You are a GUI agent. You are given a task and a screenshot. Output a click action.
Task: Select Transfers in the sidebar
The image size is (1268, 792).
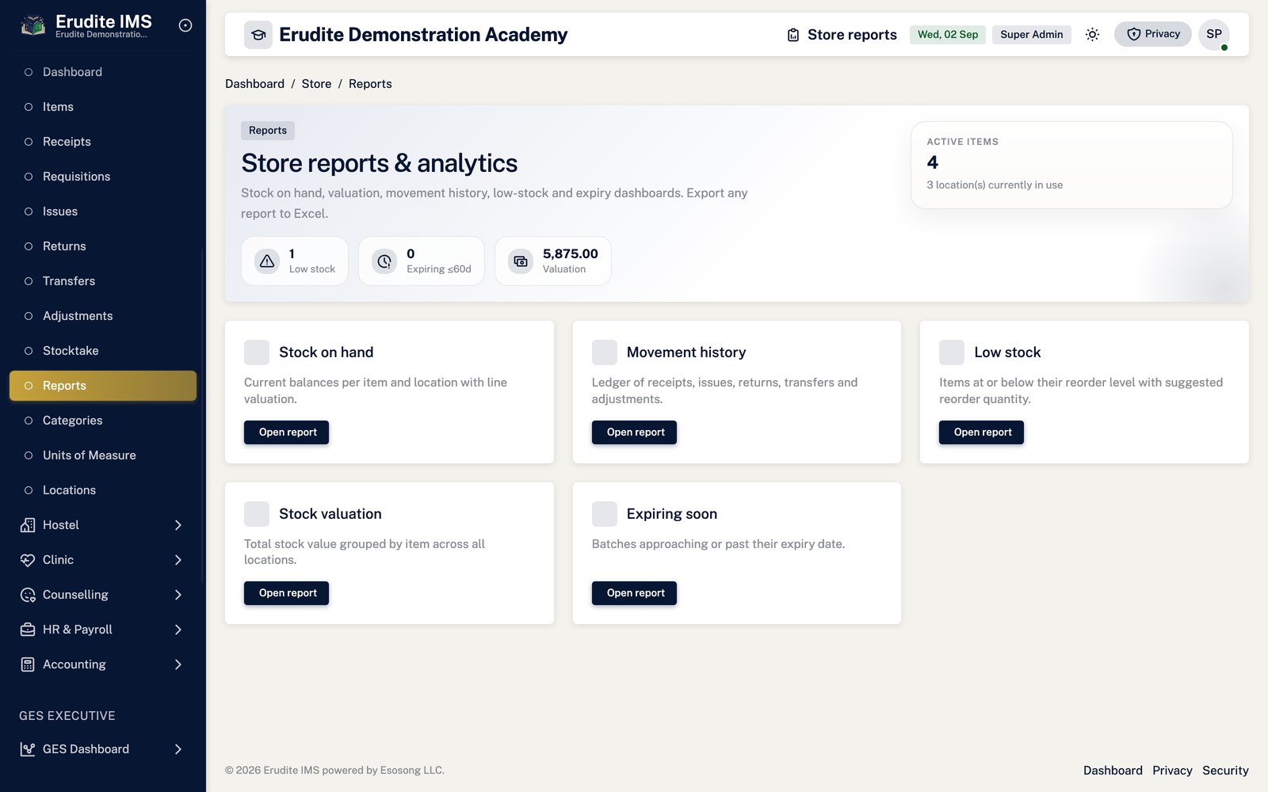[x=103, y=281]
